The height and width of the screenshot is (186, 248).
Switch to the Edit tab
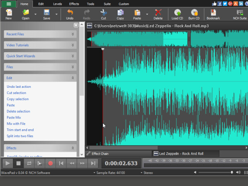coord(41,4)
